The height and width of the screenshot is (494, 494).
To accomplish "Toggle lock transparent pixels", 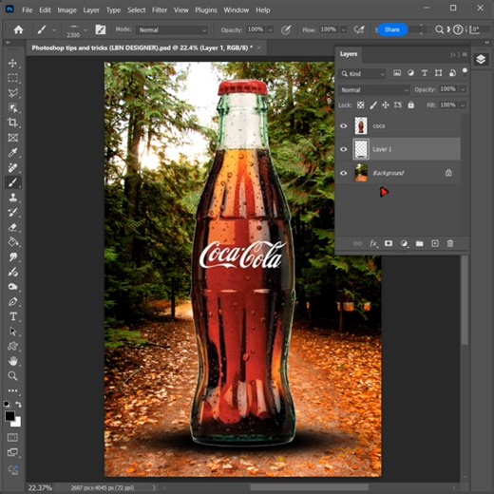I will (360, 105).
